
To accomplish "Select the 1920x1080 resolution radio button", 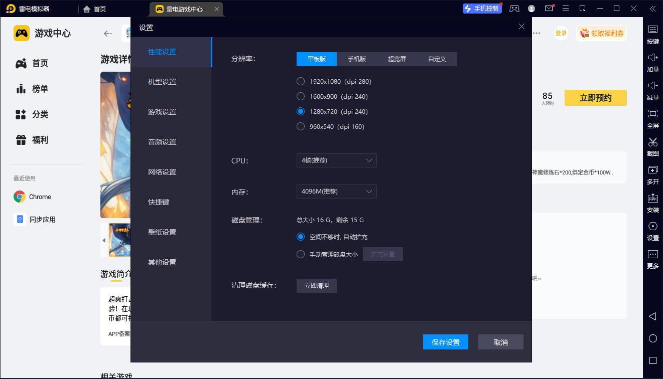I will coord(301,81).
